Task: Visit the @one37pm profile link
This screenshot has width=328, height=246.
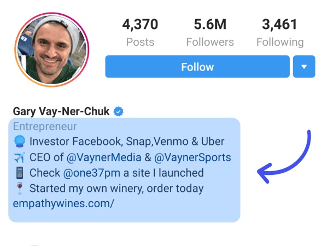Action: (x=92, y=173)
